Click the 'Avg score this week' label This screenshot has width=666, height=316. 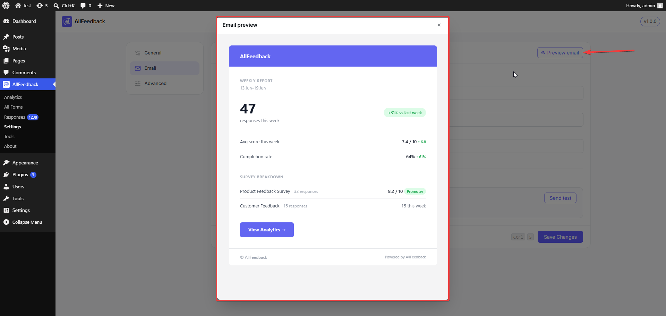point(259,142)
